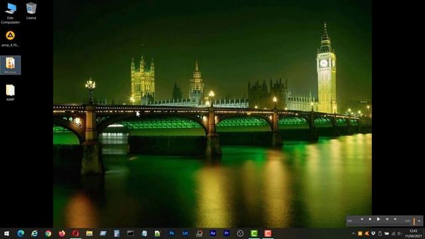The image size is (425, 239).
Task: Open the USB safely remove tray icon
Action: [380, 233]
